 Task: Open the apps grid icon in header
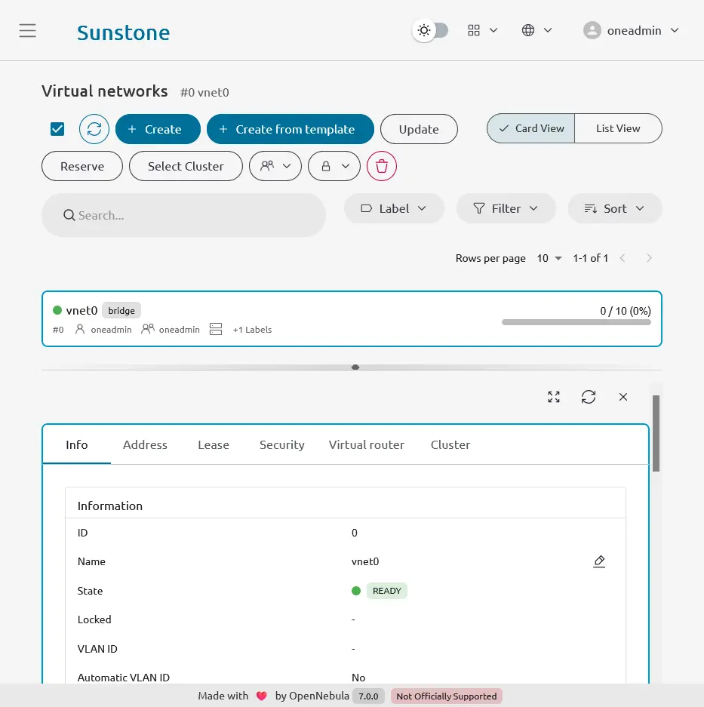coord(474,30)
